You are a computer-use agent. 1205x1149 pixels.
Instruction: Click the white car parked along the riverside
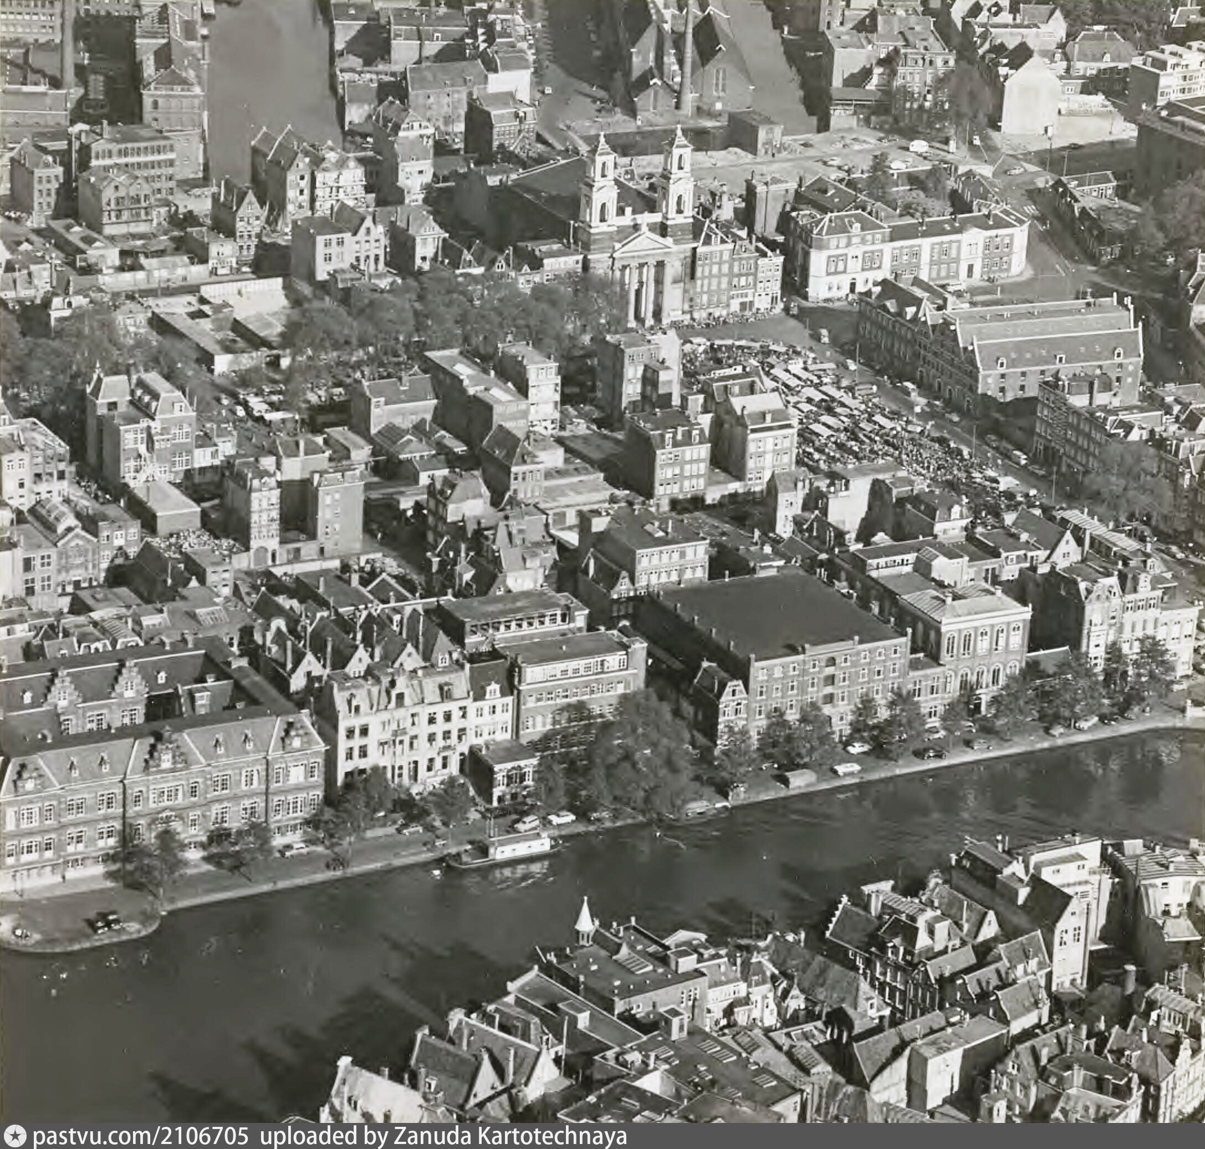click(x=847, y=769)
